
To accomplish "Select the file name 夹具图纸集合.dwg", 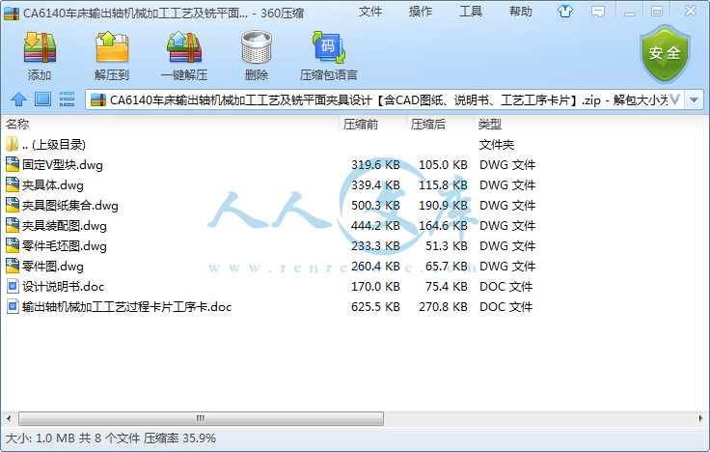I will [x=70, y=206].
